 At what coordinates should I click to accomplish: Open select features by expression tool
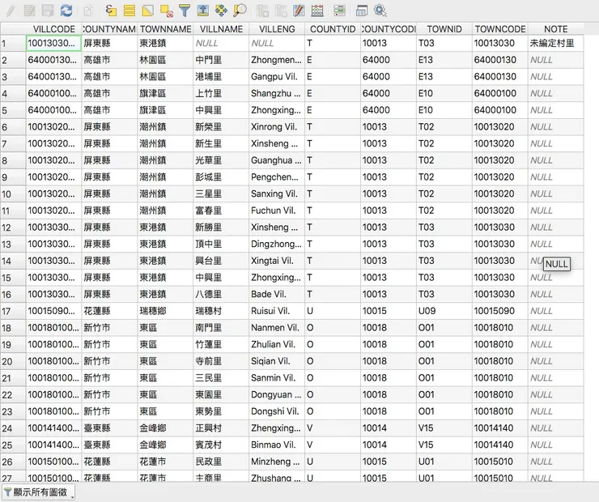tap(111, 11)
